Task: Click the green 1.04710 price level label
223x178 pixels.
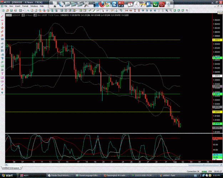Action: tap(217, 58)
